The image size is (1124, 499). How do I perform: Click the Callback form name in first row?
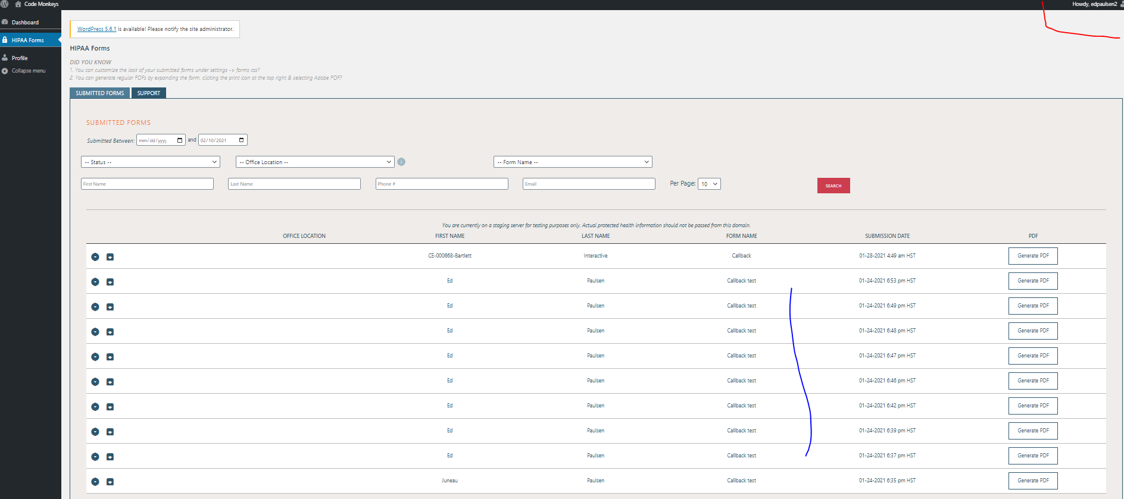point(741,256)
